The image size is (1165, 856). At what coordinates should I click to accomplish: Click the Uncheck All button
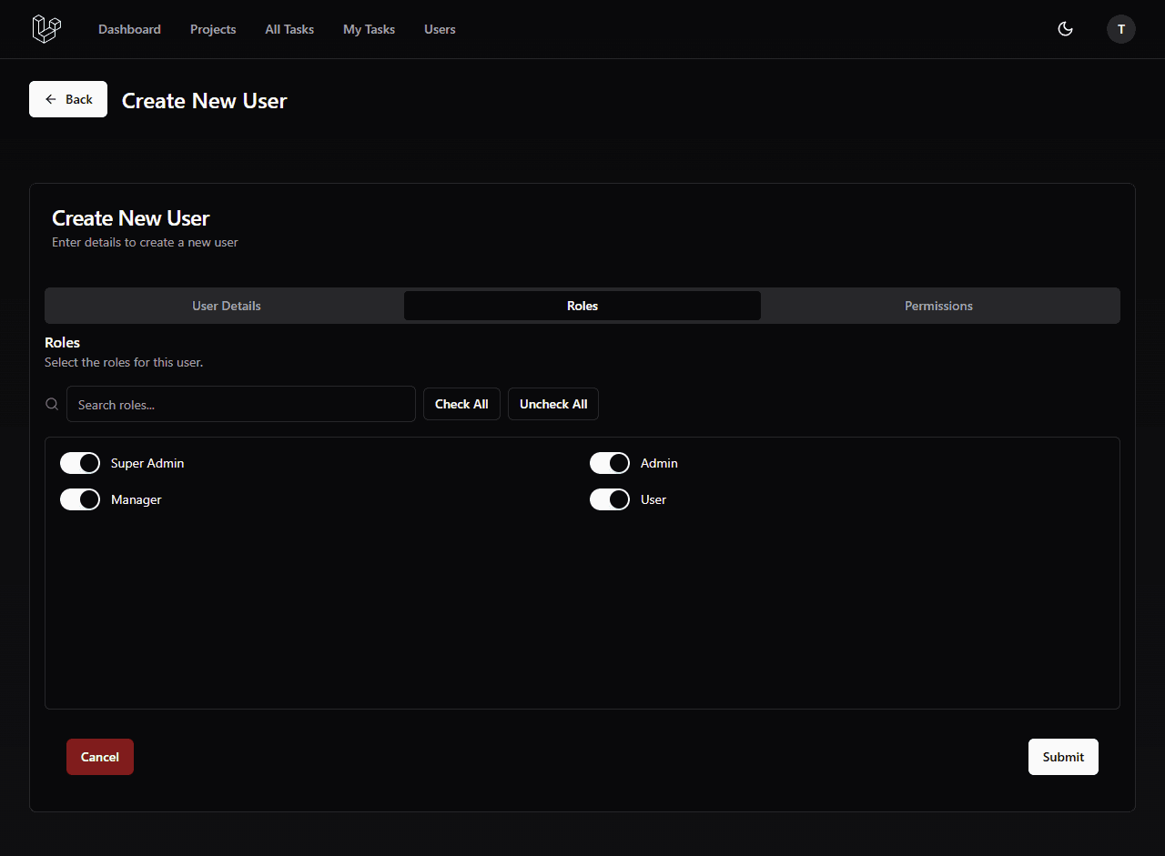pyautogui.click(x=552, y=403)
